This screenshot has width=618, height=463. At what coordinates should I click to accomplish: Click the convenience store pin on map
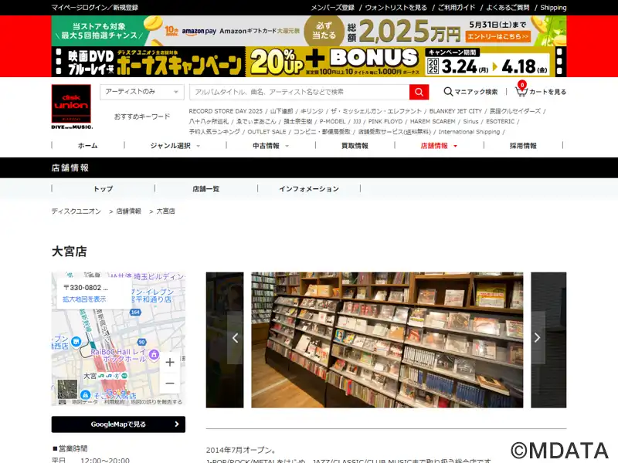click(76, 342)
